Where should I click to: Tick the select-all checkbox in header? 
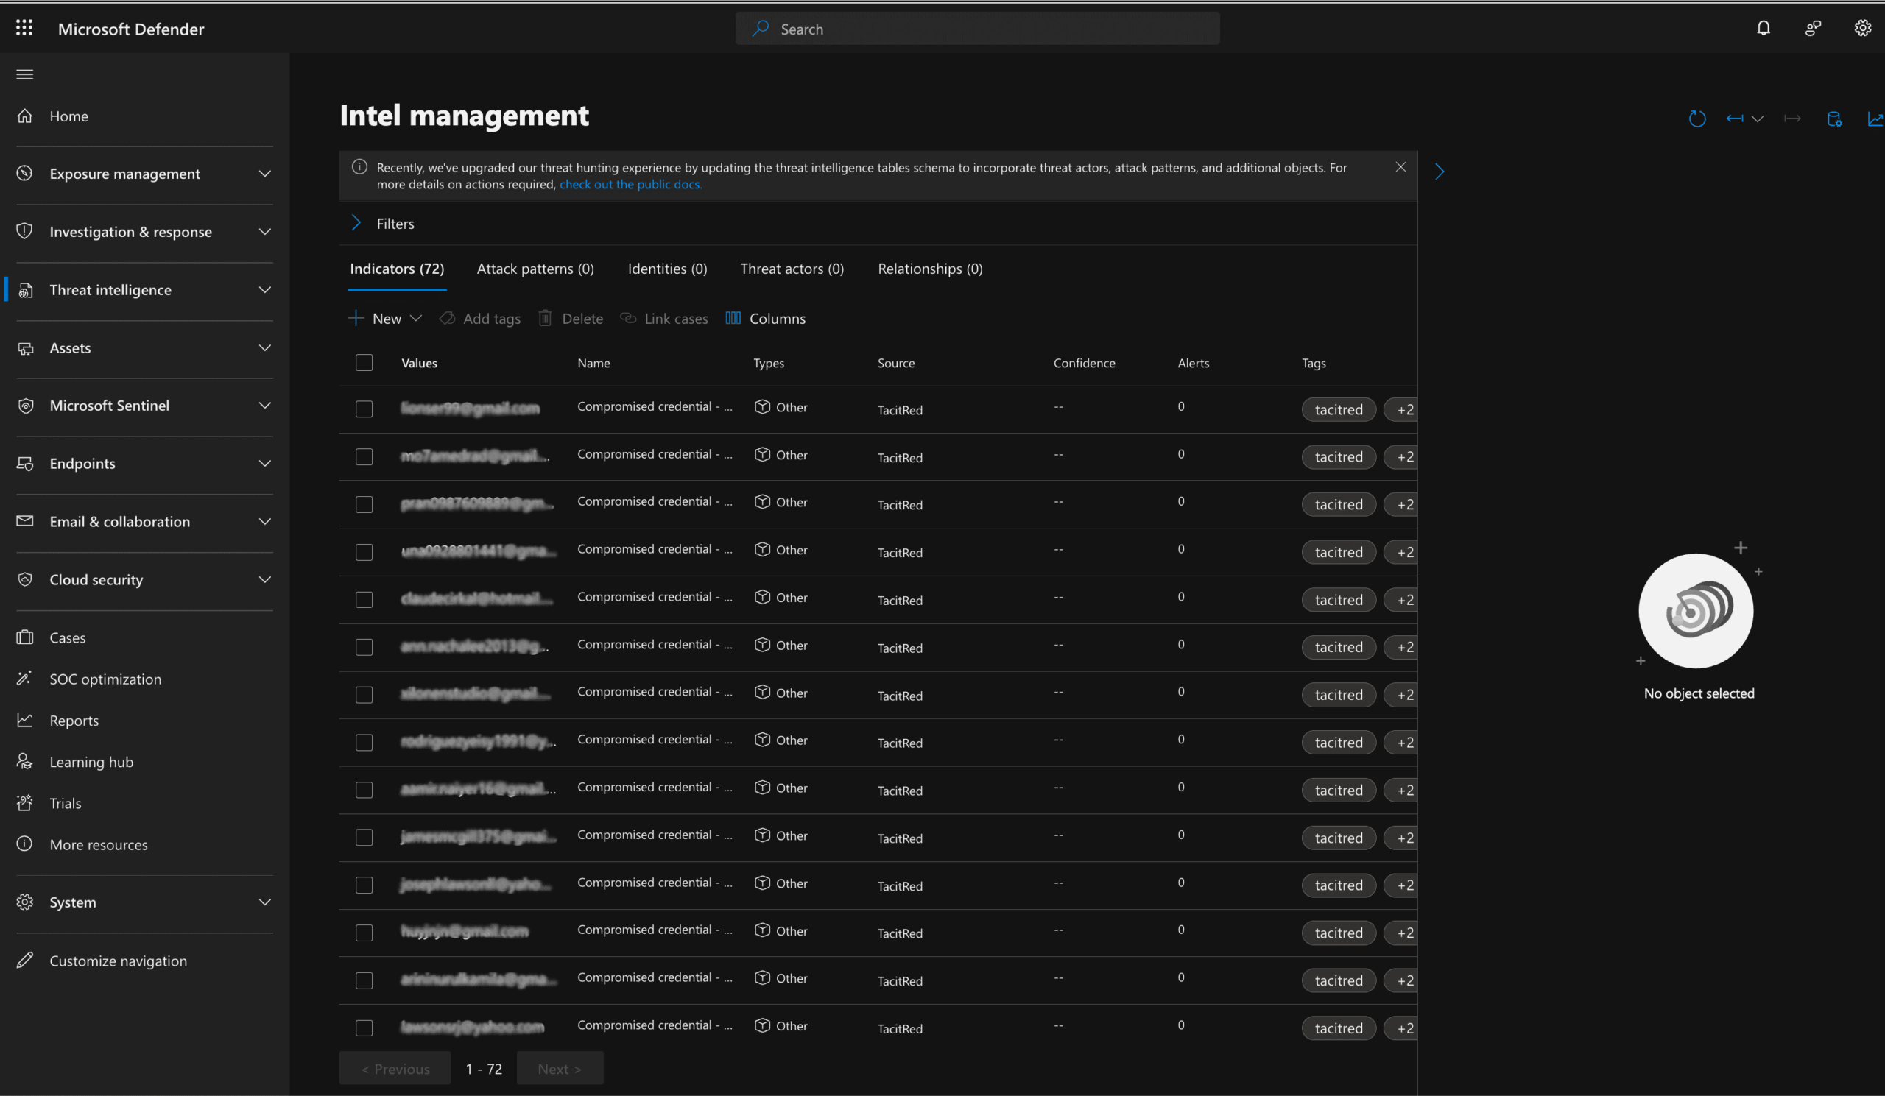[x=364, y=364]
